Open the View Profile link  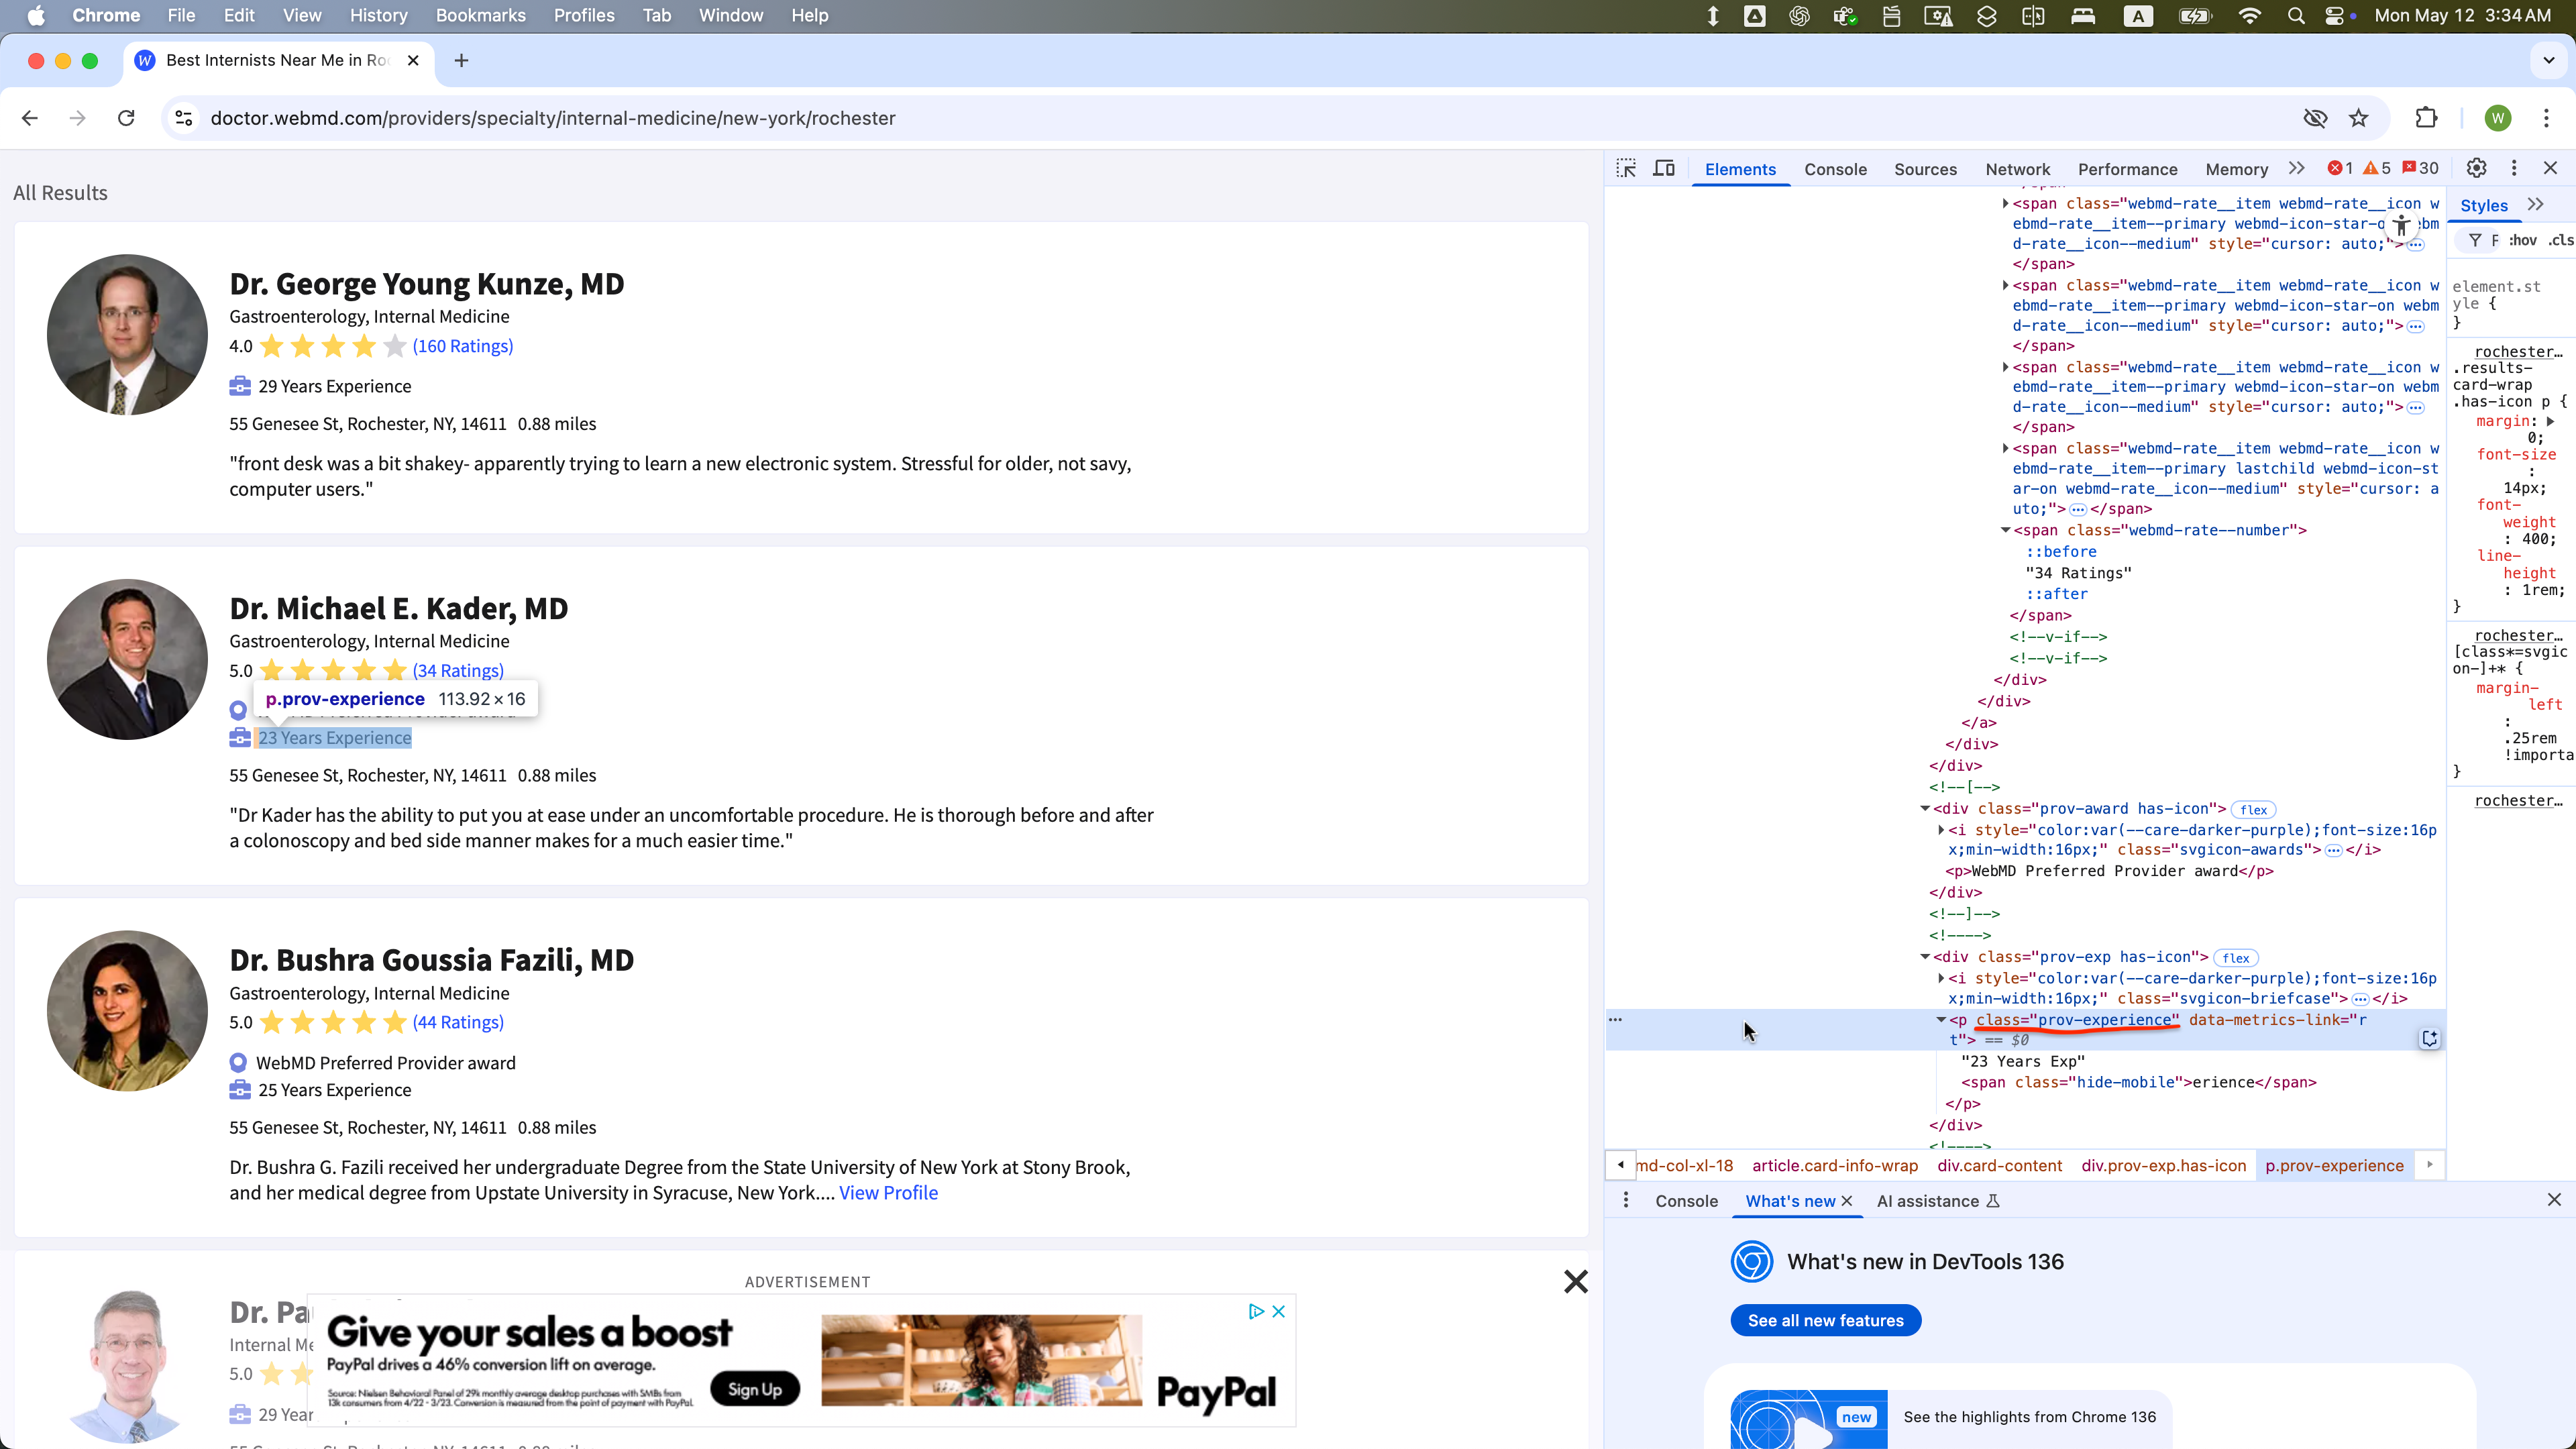888,1192
